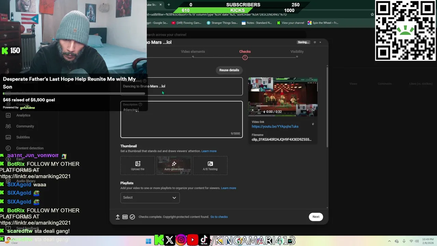Open the Stranger Things Sea... bookmark
The height and width of the screenshot is (246, 437).
pos(222,23)
